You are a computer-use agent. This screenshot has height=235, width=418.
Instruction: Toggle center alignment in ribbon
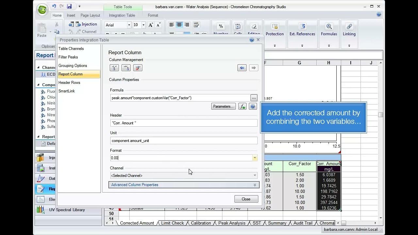(179, 25)
